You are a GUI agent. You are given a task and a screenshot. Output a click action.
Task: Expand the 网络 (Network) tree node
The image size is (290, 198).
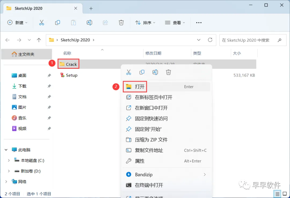pyautogui.click(x=6, y=182)
